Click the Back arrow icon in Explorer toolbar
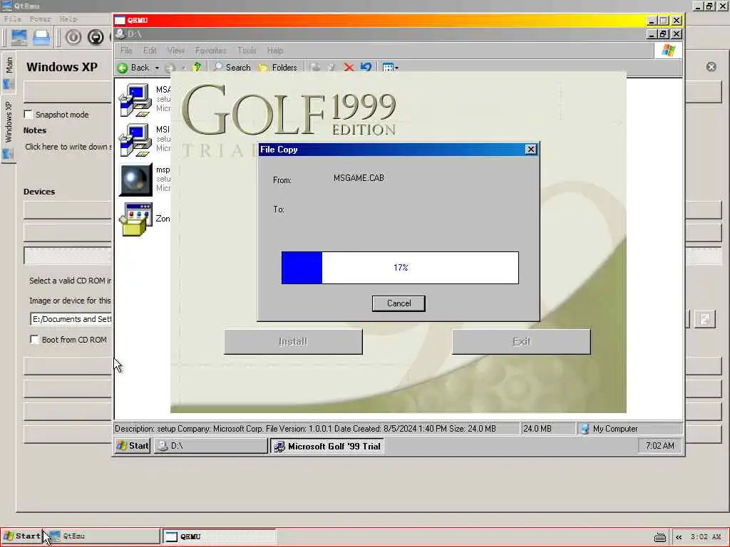 [123, 68]
